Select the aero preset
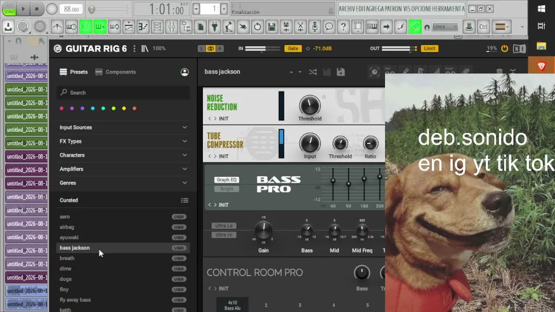This screenshot has height=312, width=555. [x=123, y=217]
